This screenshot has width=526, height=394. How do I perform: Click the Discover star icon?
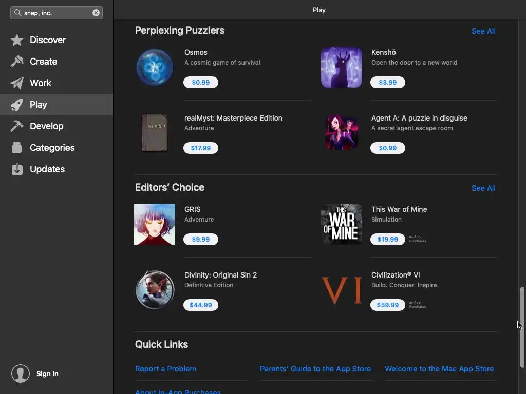17,40
